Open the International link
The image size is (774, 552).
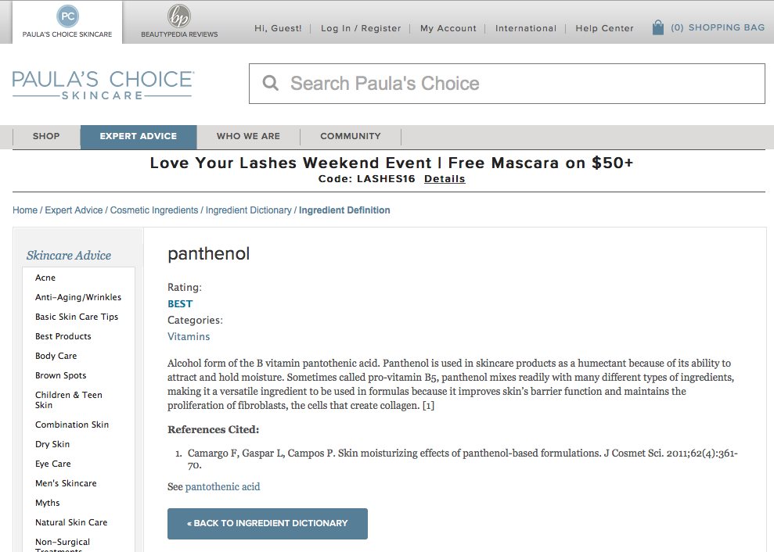(526, 29)
